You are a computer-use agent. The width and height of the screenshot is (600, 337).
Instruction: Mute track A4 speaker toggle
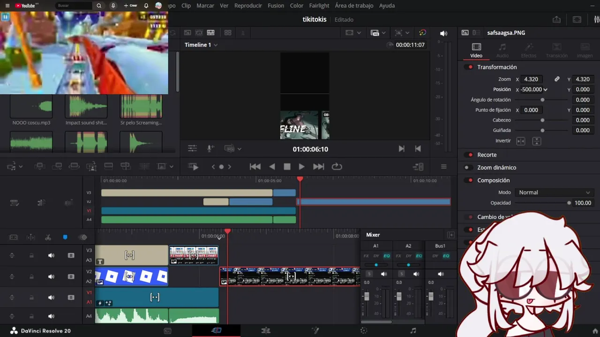click(51, 316)
